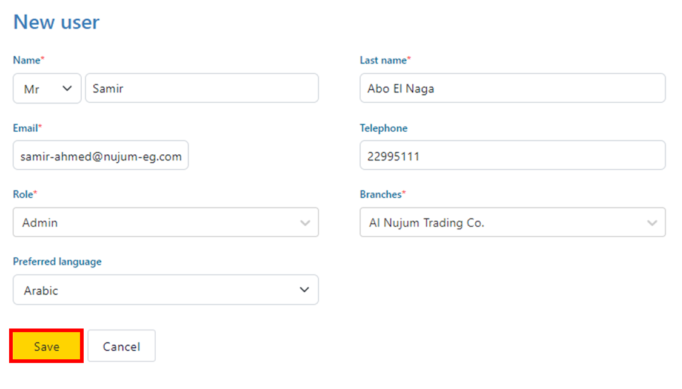Focus the first name field containing Samir

pyautogui.click(x=201, y=88)
